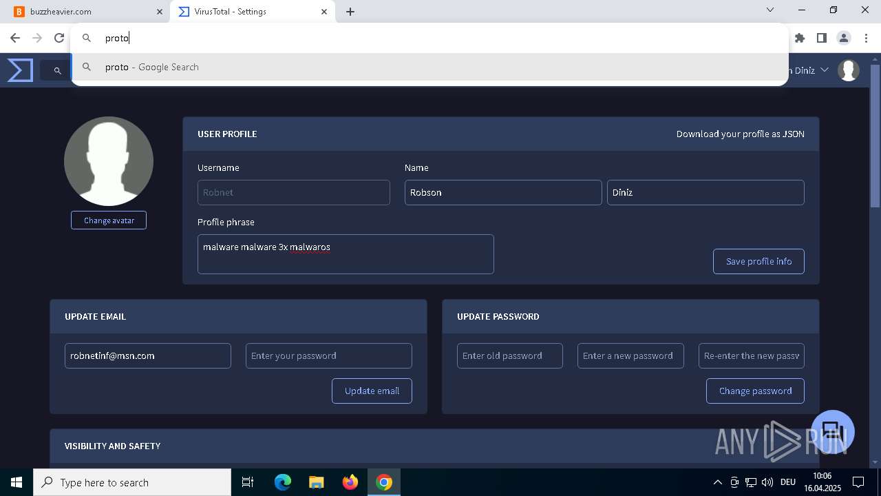Screen dimensions: 881x496
Task: Switch to the buzzheavier.com tab
Action: tap(88, 12)
